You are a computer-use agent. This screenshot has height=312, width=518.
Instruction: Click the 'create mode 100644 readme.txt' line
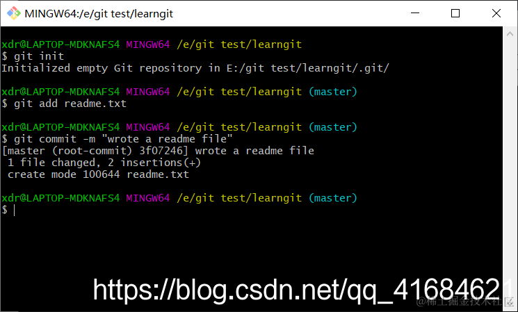[x=99, y=174]
